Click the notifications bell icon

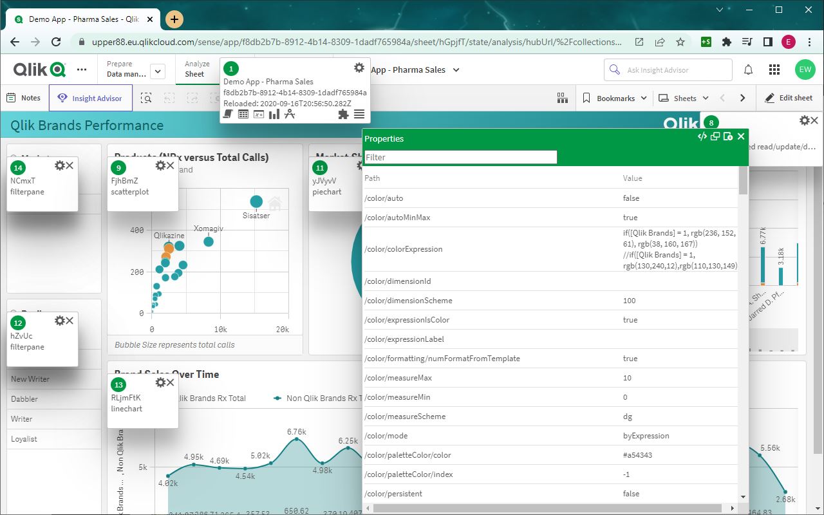pos(749,70)
